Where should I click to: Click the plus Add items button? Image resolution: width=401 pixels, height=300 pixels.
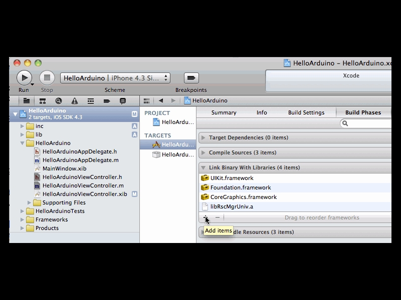(x=206, y=217)
